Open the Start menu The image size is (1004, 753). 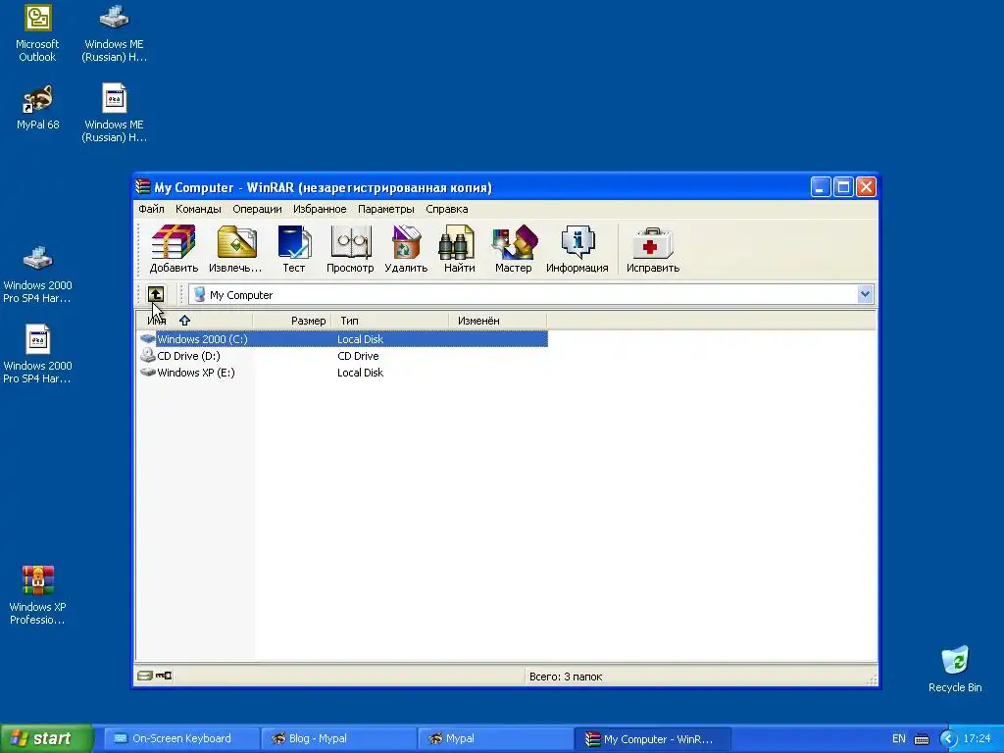(46, 739)
